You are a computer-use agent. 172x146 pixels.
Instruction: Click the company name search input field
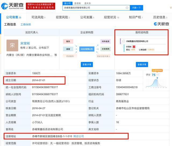click(x=94, y=8)
